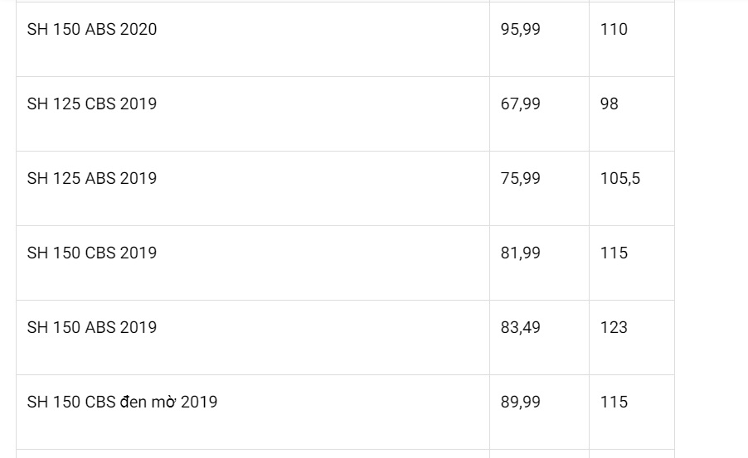748x458 pixels.
Task: Click the 110 value for SH 150 ABS 2020
Action: coord(614,30)
